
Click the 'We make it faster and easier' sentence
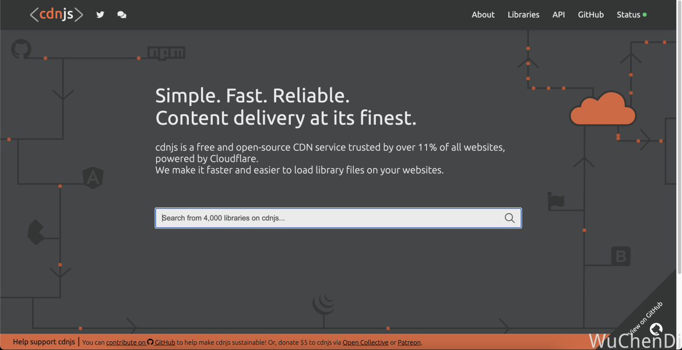pos(299,170)
